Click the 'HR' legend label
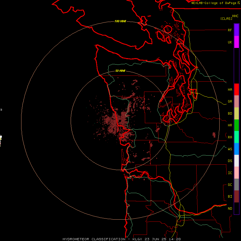241x241 pixels. pyautogui.click(x=230, y=125)
